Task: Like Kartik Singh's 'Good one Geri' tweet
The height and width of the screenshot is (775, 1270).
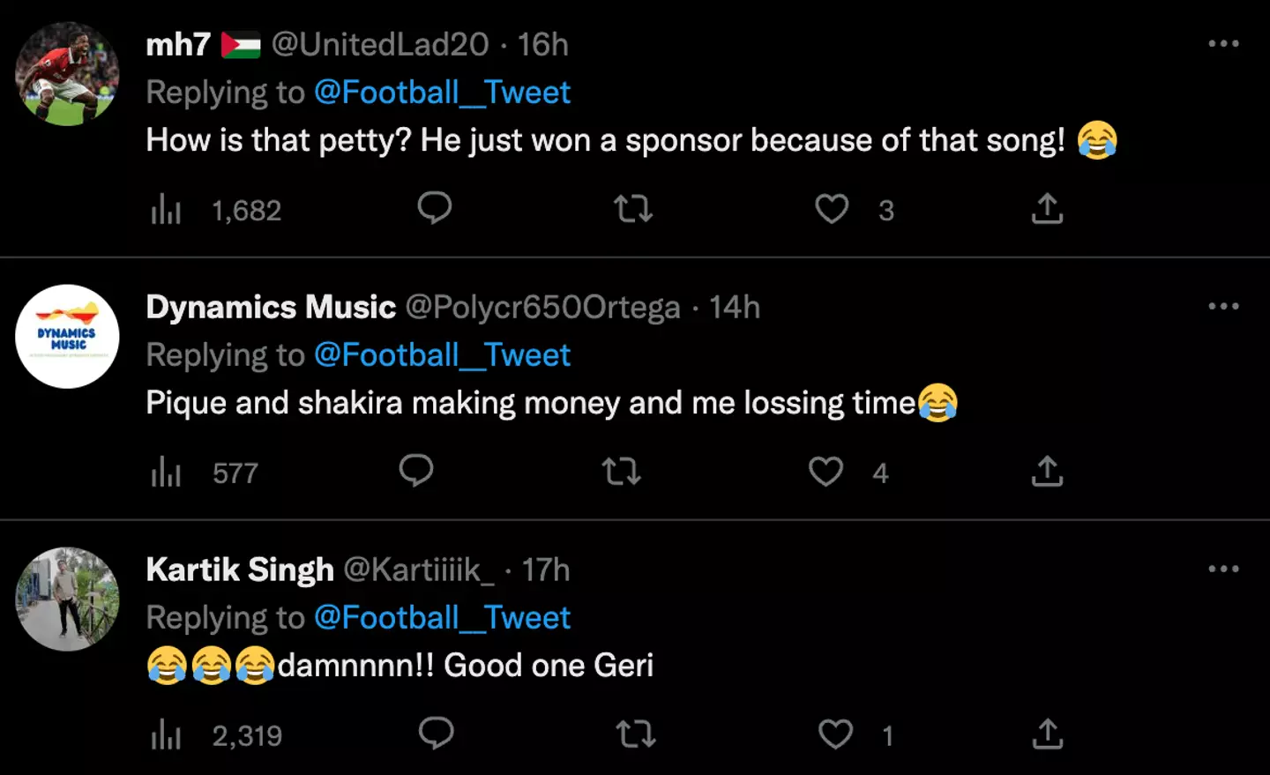Action: pos(835,733)
